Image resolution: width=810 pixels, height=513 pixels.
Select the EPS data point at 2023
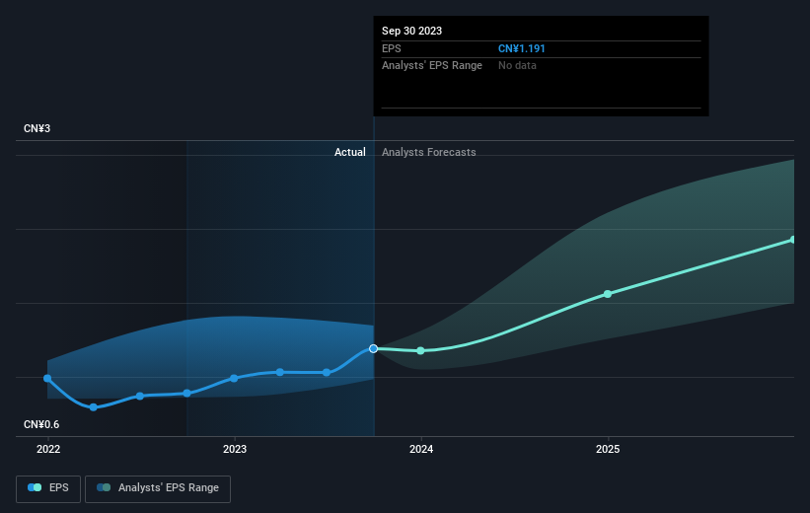click(x=234, y=378)
